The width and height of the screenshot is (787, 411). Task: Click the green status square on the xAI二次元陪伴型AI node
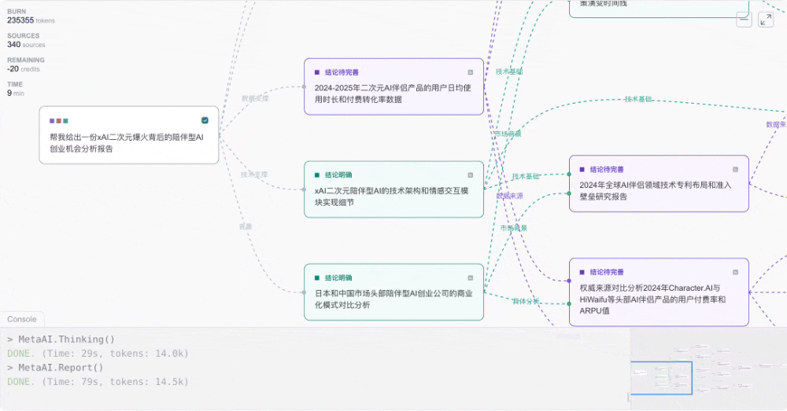(x=316, y=175)
